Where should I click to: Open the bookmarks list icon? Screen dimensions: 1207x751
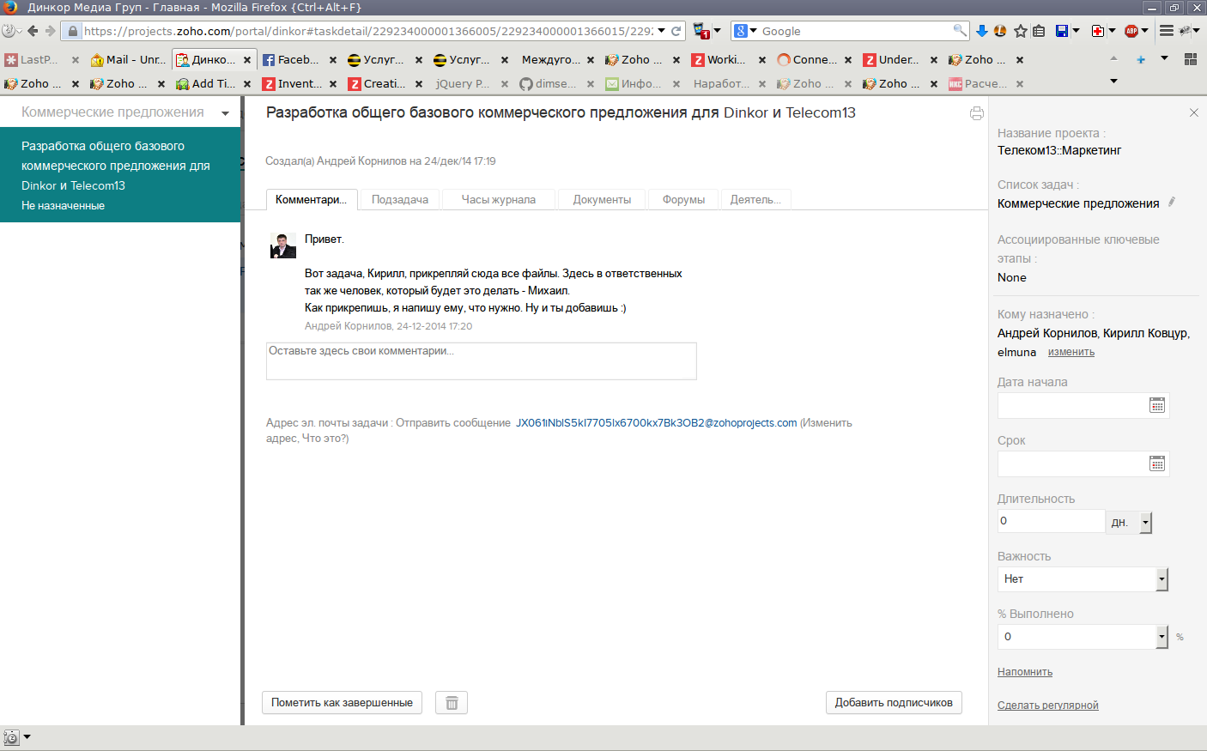(x=1039, y=31)
